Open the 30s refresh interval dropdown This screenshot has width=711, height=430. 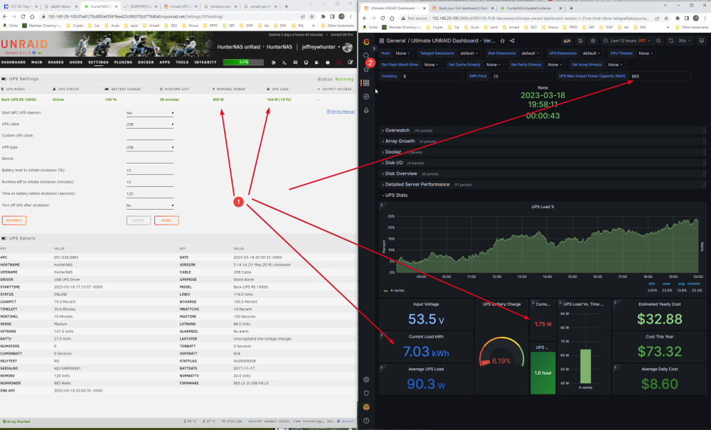point(685,41)
